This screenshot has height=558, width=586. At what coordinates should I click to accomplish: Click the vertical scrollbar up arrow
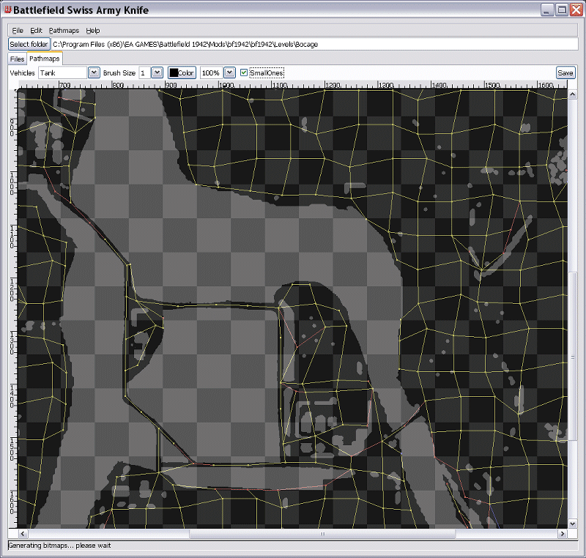[x=573, y=95]
